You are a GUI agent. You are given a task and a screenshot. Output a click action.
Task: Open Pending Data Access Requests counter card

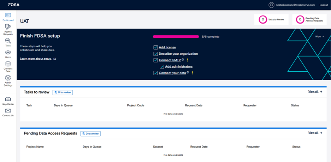[x=309, y=20]
